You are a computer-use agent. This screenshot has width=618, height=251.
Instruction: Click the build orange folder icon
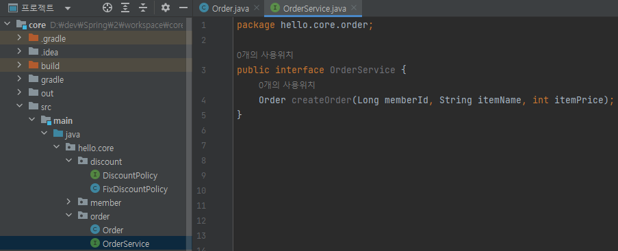click(34, 65)
